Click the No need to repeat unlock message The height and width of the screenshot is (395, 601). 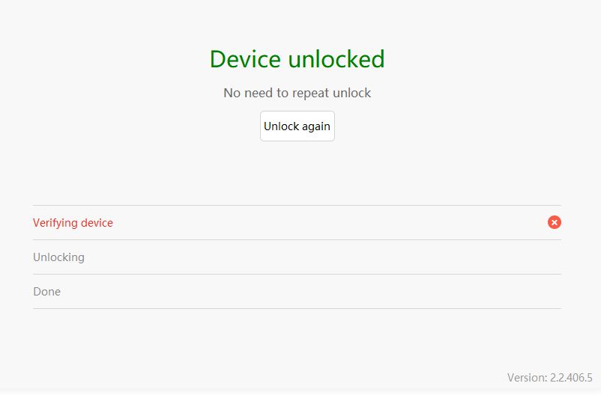pyautogui.click(x=297, y=93)
